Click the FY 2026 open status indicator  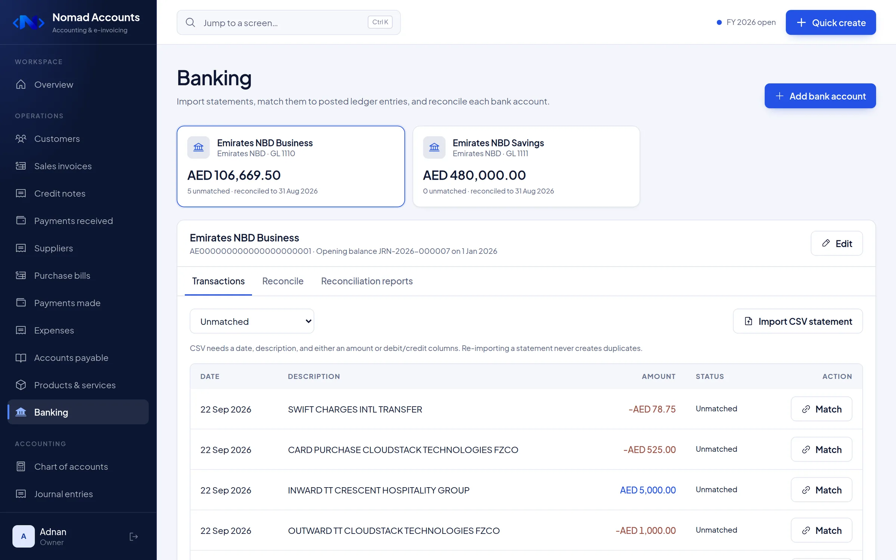click(x=746, y=22)
